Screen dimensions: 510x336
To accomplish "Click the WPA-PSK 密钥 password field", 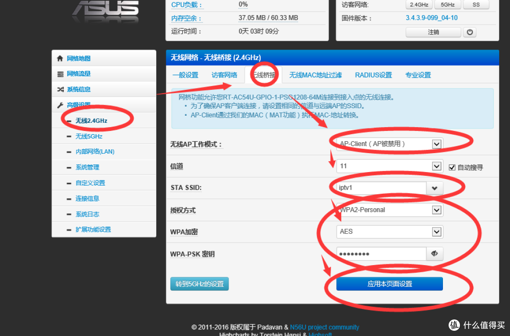I will coord(381,254).
